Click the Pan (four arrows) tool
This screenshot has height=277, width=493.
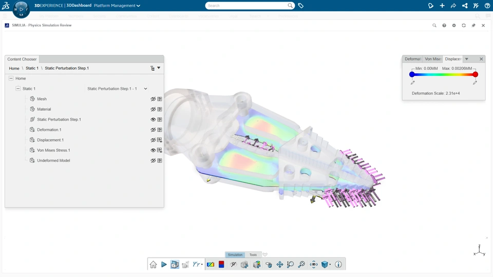(280, 265)
